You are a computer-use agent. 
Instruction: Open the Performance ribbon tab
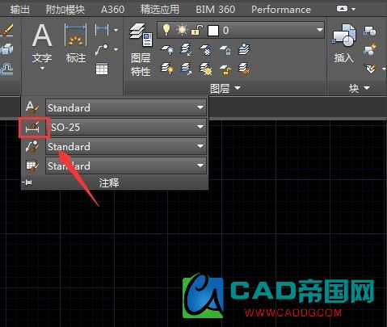(x=281, y=10)
